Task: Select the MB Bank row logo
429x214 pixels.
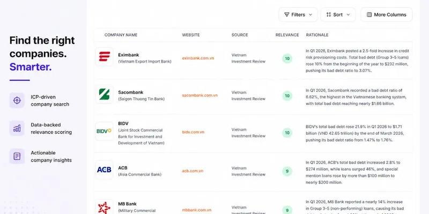Action: tap(104, 207)
